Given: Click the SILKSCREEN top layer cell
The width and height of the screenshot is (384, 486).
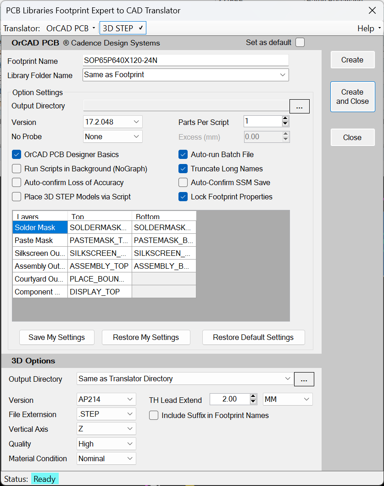Looking at the screenshot, I should pyautogui.click(x=100, y=253).
